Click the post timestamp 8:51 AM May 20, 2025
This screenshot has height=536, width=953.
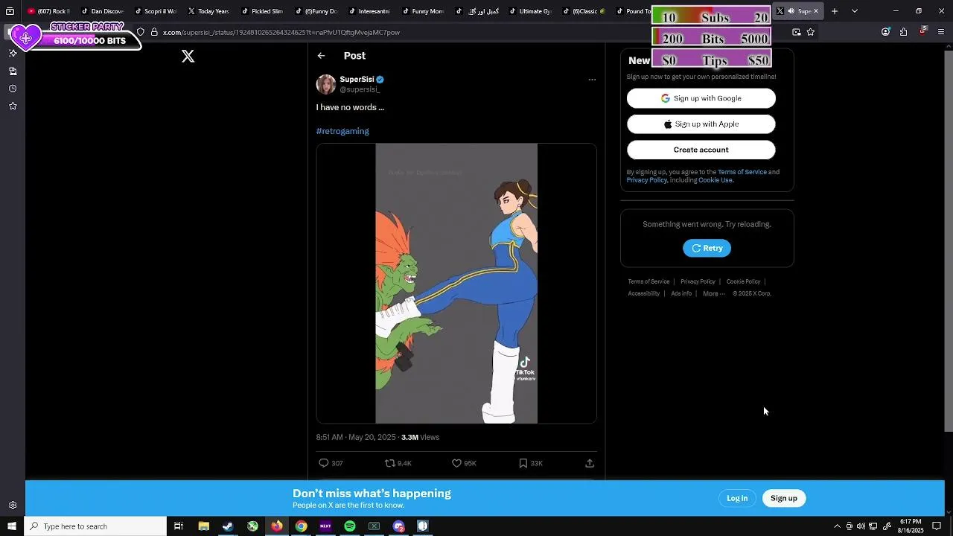(x=356, y=437)
